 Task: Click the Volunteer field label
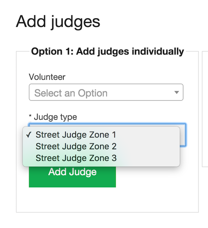click(x=47, y=77)
